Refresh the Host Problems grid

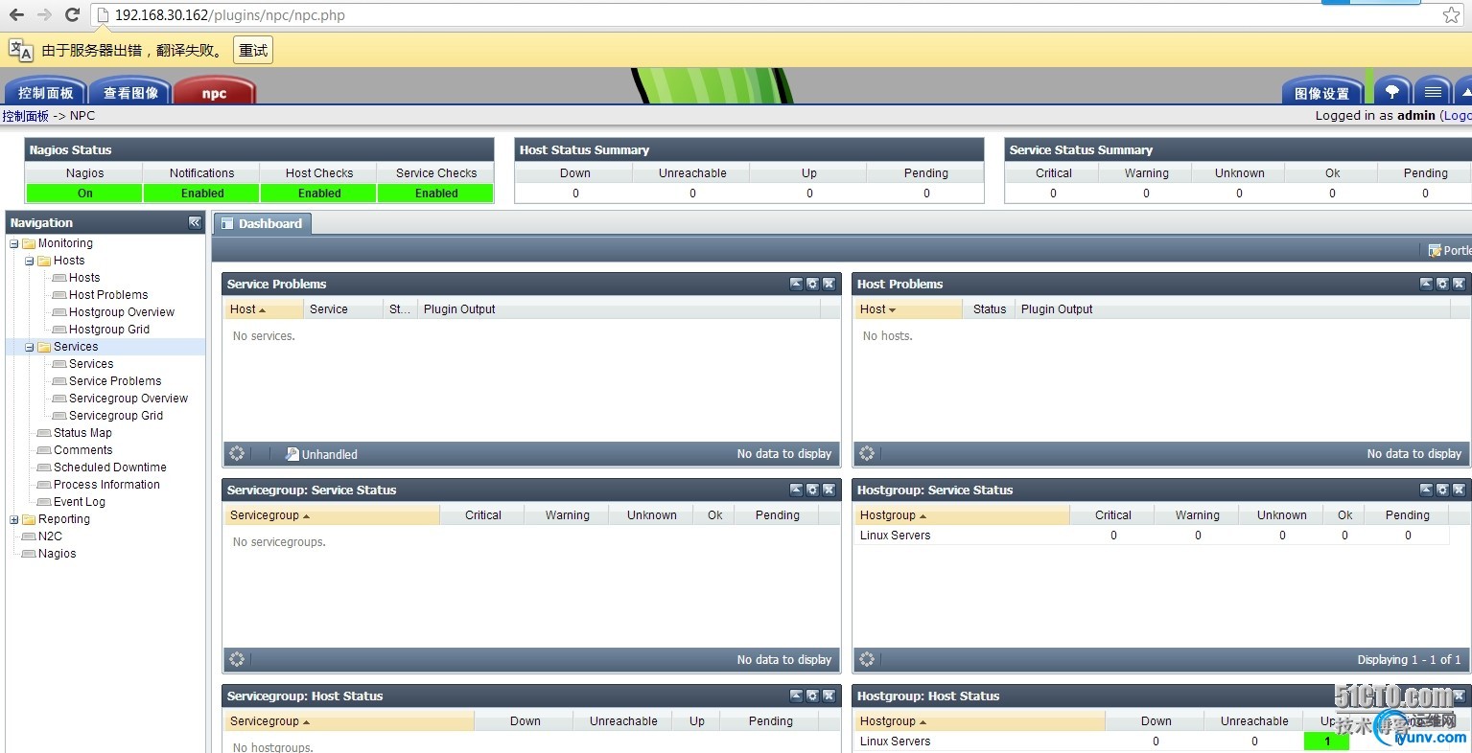pyautogui.click(x=867, y=453)
